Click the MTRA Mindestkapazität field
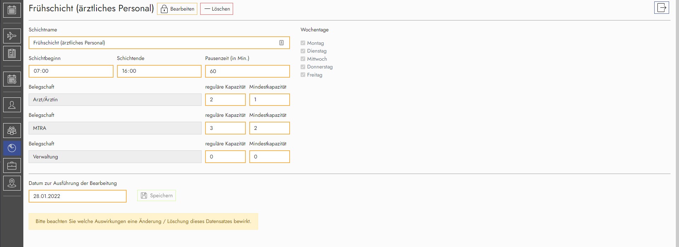 269,128
